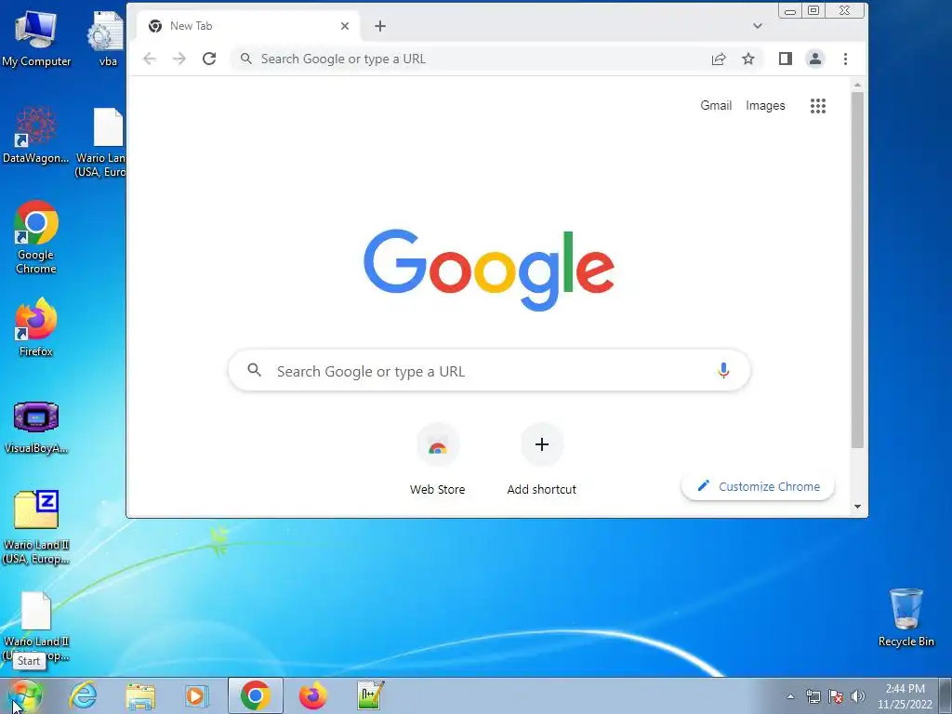Screen dimensions: 952x714
Task: Click the page scrollbar up arrow
Action: [857, 85]
